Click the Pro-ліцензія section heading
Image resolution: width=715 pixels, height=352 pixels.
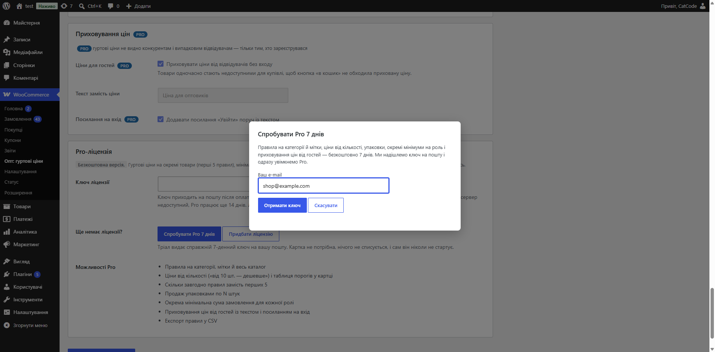point(94,152)
